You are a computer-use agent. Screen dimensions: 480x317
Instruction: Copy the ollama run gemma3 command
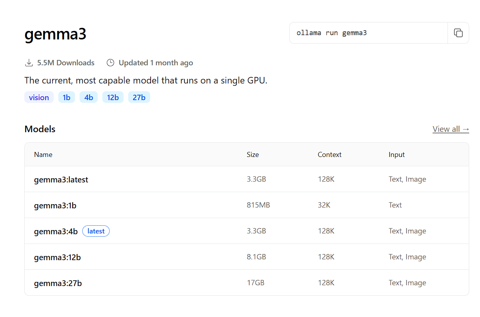coord(458,33)
